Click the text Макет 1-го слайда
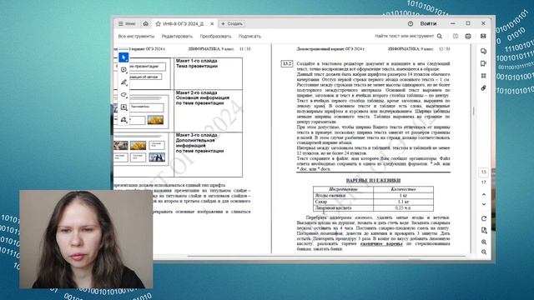Screen dimensions: 534x300 (197, 61)
